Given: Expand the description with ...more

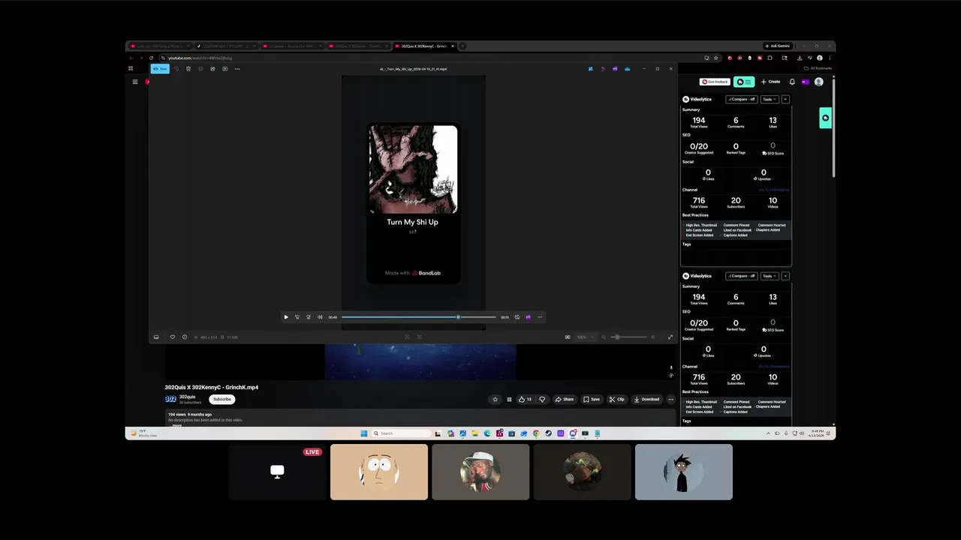Looking at the screenshot, I should pyautogui.click(x=176, y=425).
